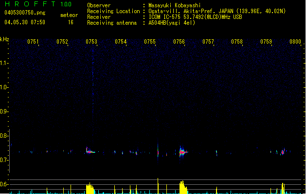
Task: Select the filename 0405300750.png
Action: tap(25, 13)
